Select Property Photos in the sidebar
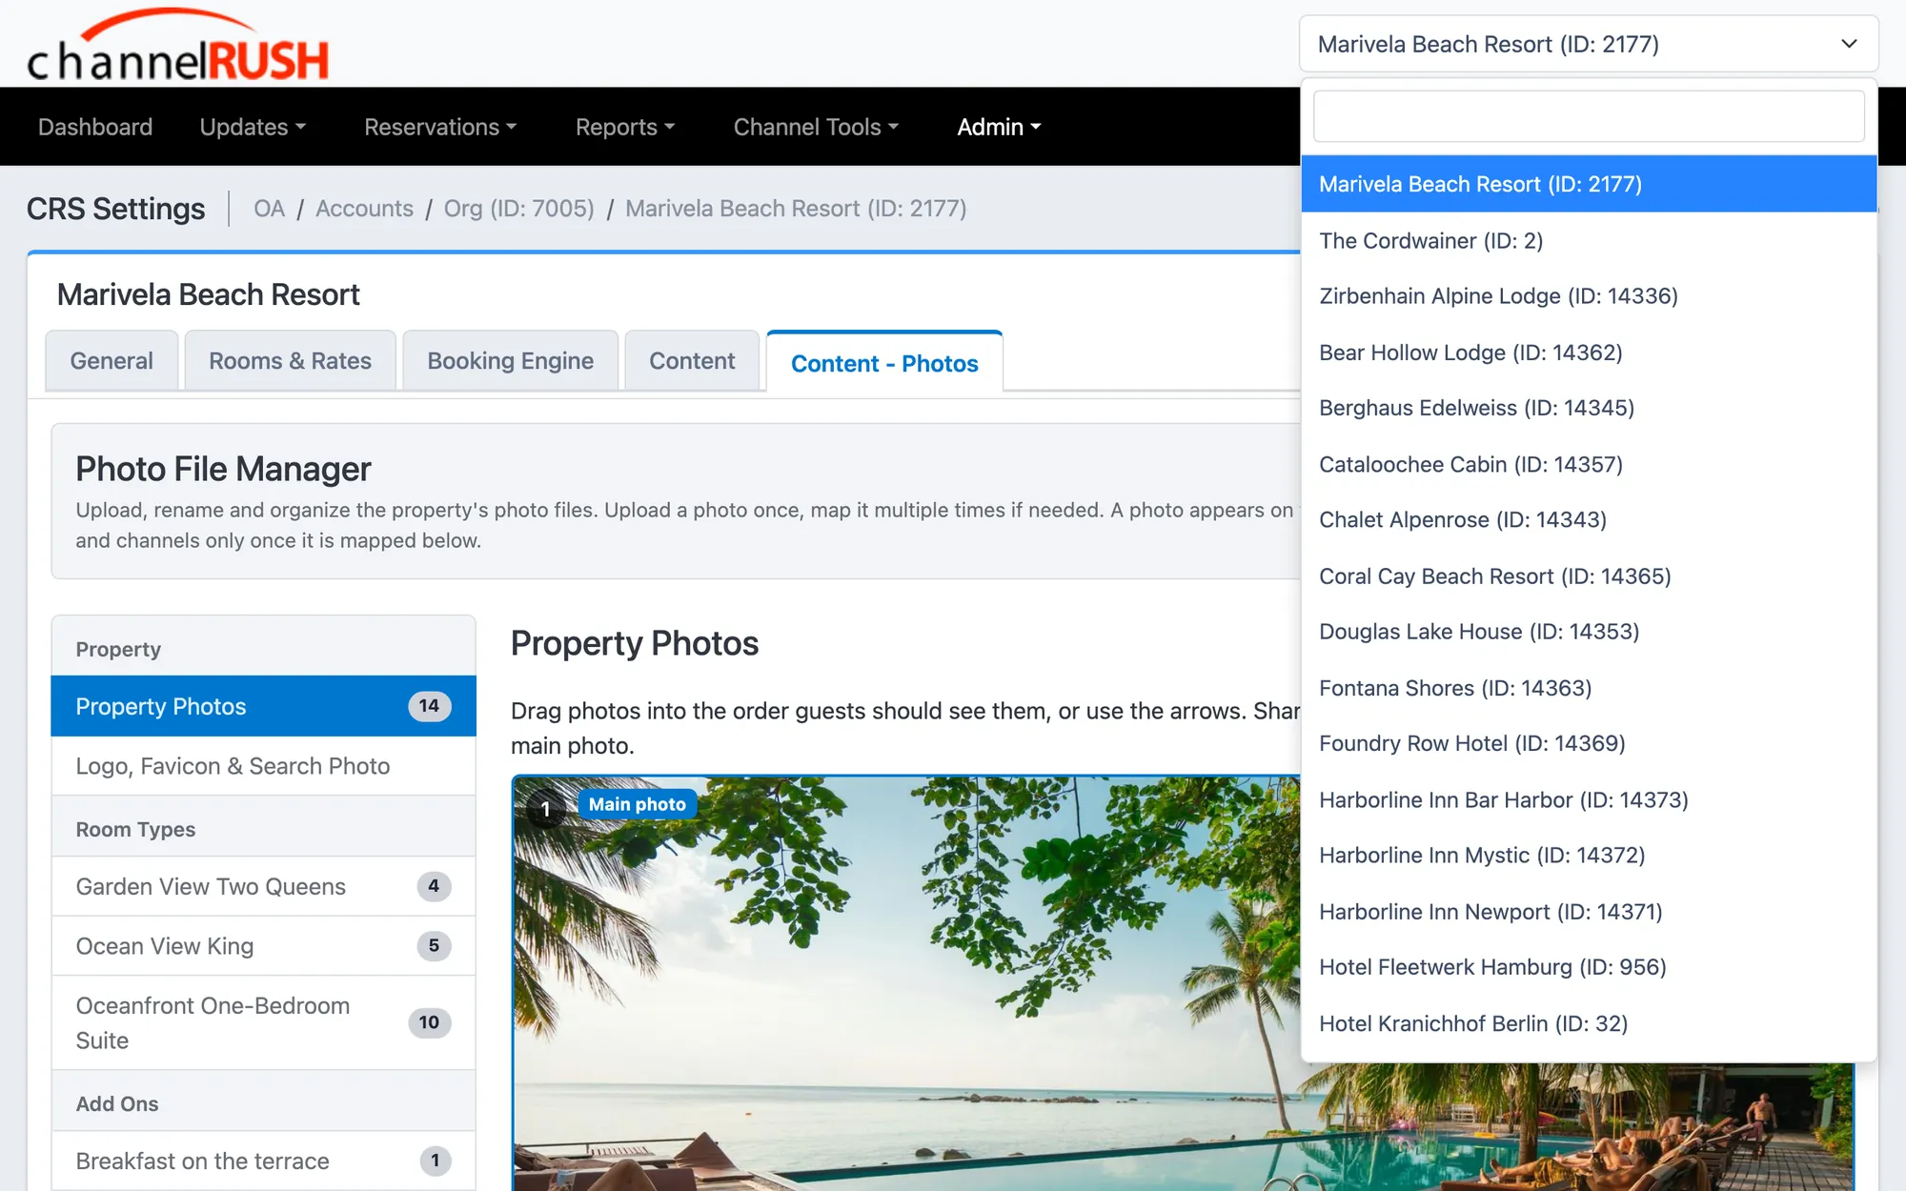 (x=264, y=706)
